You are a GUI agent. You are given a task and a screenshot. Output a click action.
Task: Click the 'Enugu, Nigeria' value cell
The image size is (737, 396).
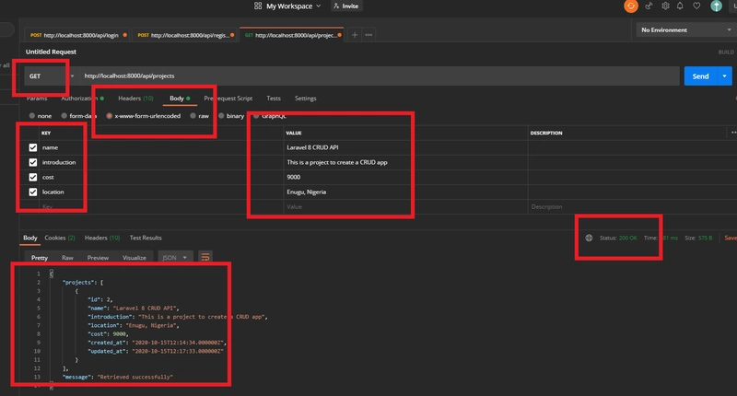click(x=405, y=192)
